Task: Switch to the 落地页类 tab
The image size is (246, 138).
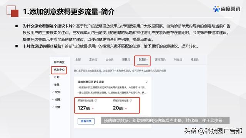Action: click(x=160, y=59)
